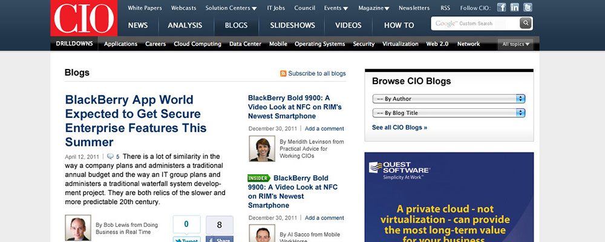Go to the ANALYSIS section
Image resolution: width=605 pixels, height=242 pixels.
tap(185, 25)
